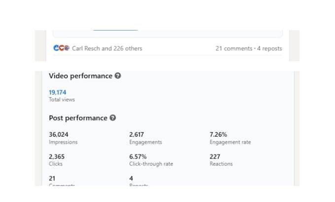This screenshot has height=202, width=335.
Task: Select the 36,024 Impressions stat
Action: tap(63, 138)
